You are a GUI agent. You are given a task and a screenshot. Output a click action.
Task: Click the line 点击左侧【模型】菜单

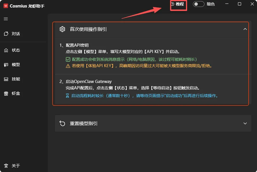[x=123, y=52]
